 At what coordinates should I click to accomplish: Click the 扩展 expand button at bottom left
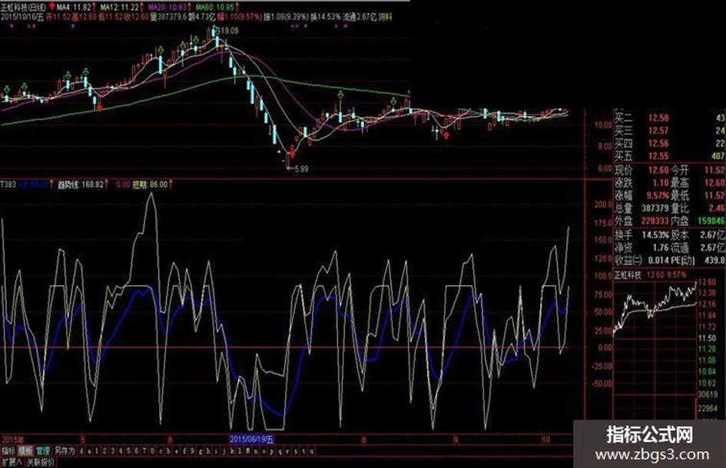pos(12,462)
